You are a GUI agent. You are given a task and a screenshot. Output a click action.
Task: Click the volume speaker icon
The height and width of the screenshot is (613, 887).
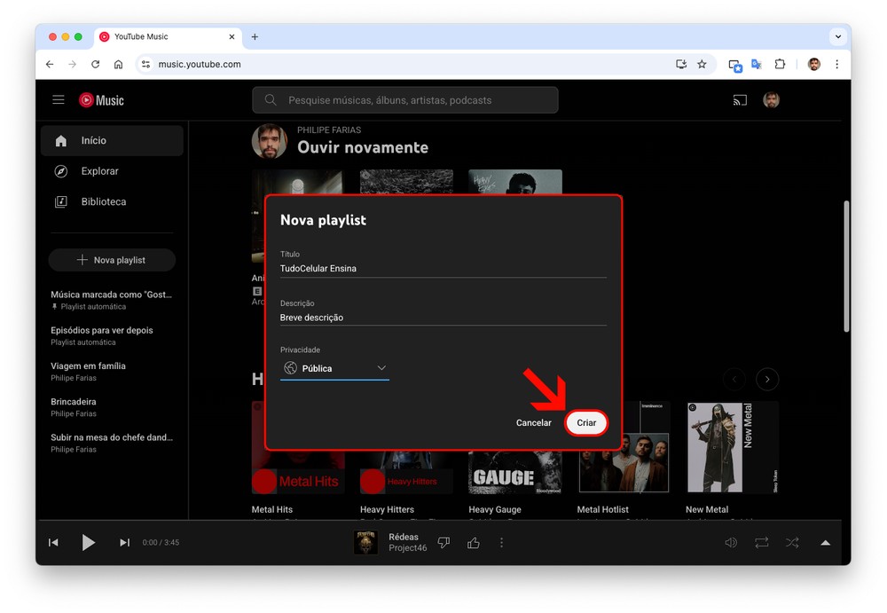click(731, 543)
